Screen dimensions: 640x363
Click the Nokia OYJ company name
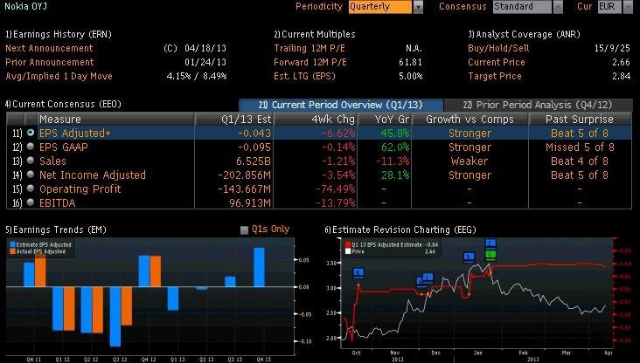[x=25, y=6]
